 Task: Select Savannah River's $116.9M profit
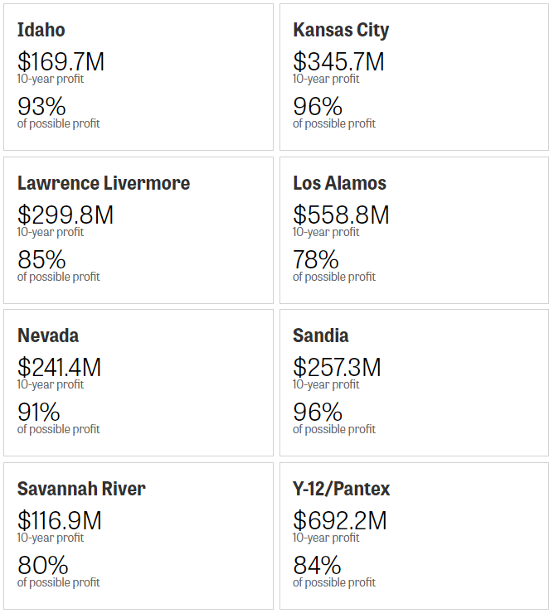coord(59,520)
